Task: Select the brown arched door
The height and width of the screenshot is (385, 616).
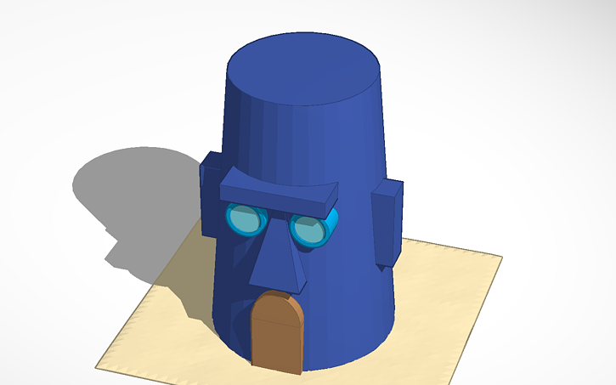Action: pyautogui.click(x=277, y=336)
